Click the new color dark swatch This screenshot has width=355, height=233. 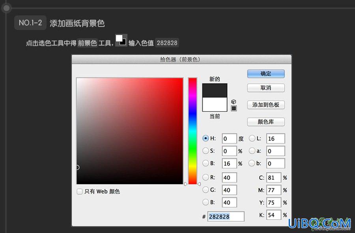(x=215, y=91)
